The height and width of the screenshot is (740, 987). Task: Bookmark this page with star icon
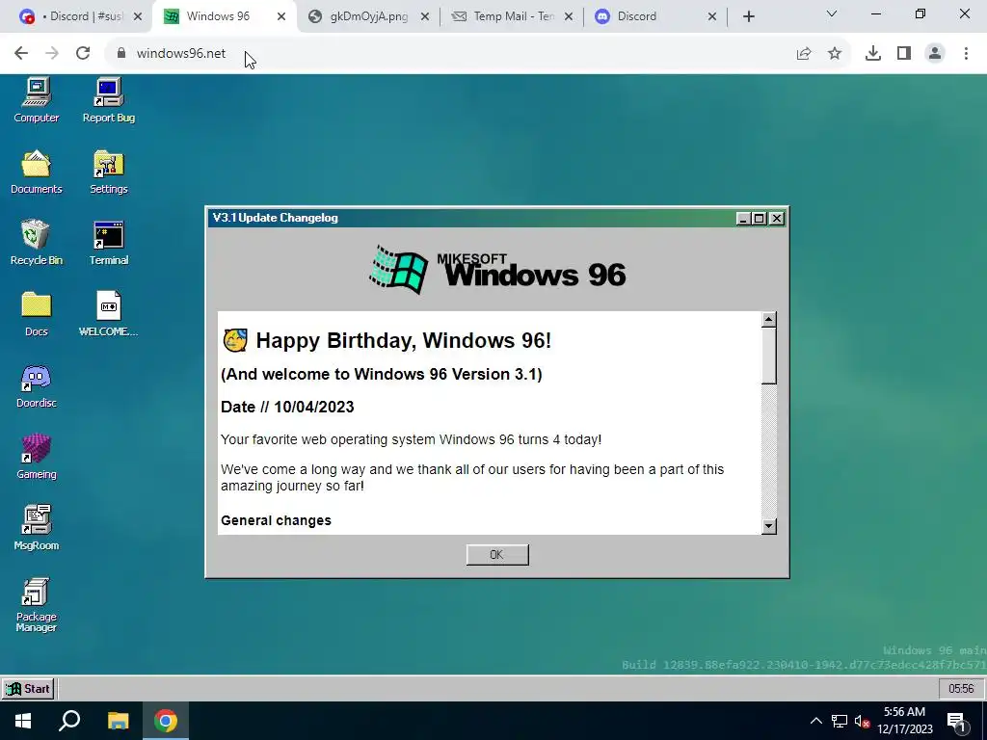[x=835, y=54]
